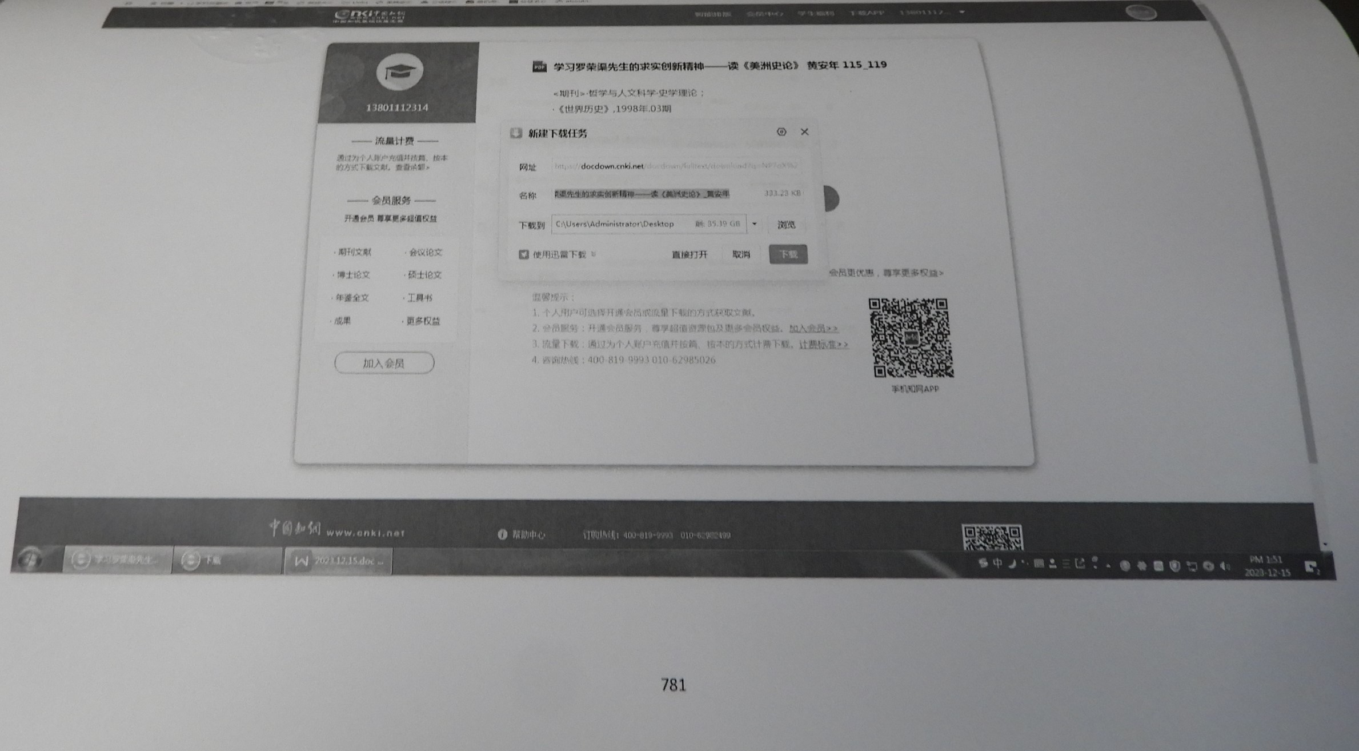Screen dimensions: 1359x751
Task: Click footer QR code above system tray
Action: coord(992,538)
